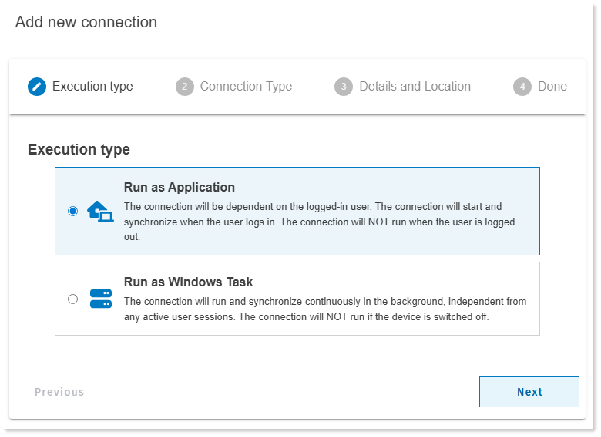Click the Add new connection title
Viewport: 601px width, 437px height.
pos(86,22)
